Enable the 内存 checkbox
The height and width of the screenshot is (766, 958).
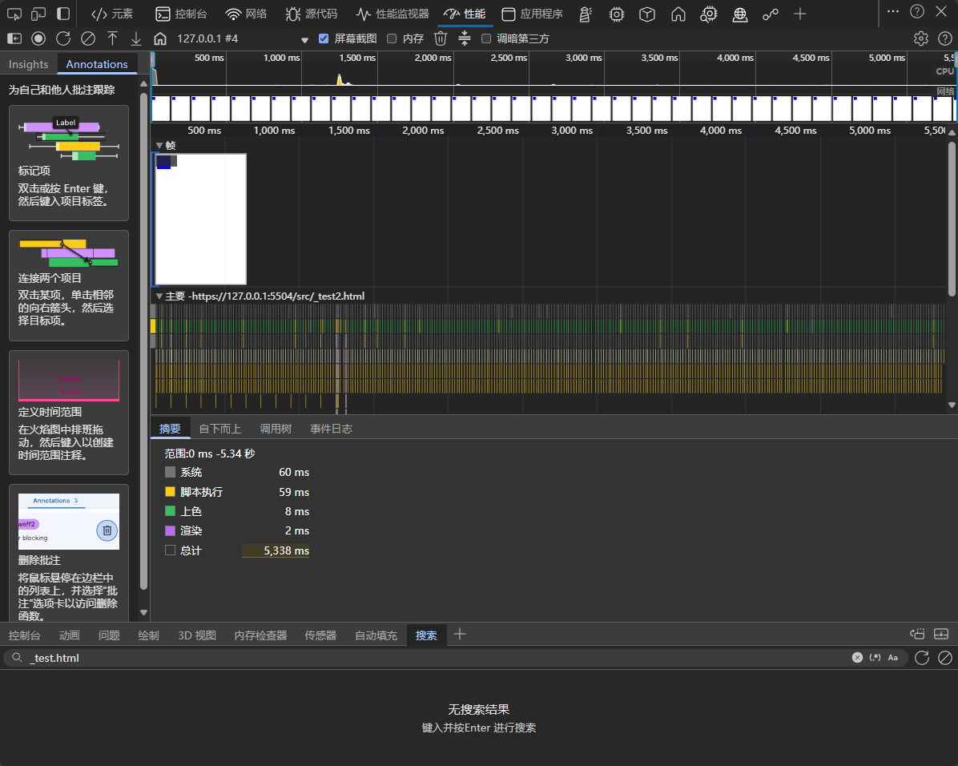pyautogui.click(x=392, y=38)
